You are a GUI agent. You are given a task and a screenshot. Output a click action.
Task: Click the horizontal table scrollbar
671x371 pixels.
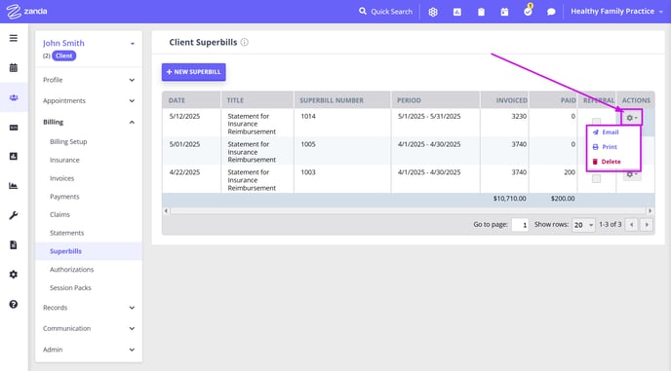(409, 210)
